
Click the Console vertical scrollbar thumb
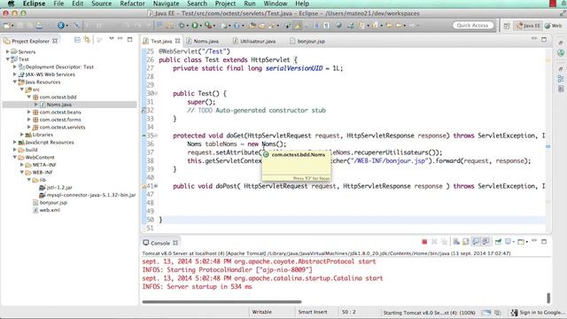[x=548, y=298]
